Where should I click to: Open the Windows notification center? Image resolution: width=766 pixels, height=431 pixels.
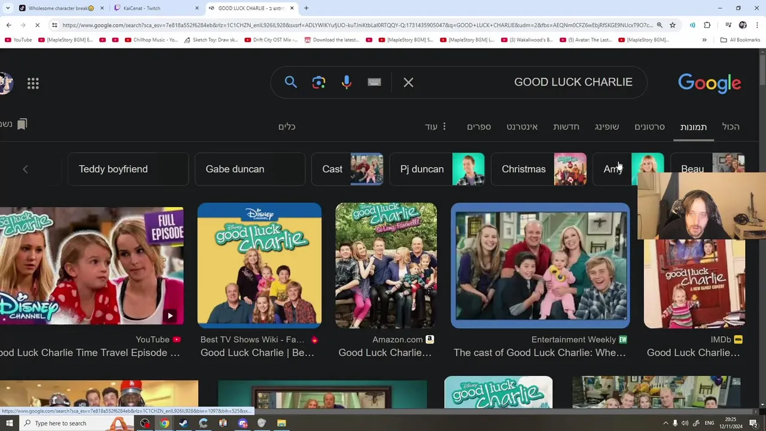(753, 423)
